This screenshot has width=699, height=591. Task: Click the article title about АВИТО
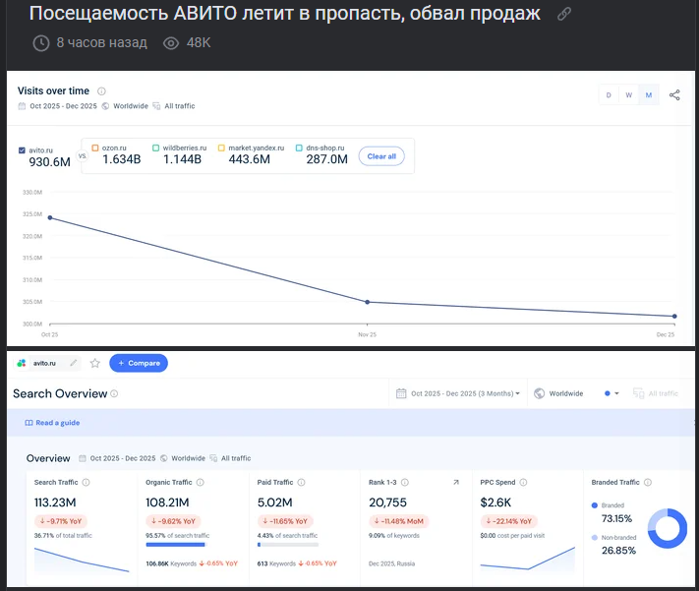pyautogui.click(x=284, y=14)
